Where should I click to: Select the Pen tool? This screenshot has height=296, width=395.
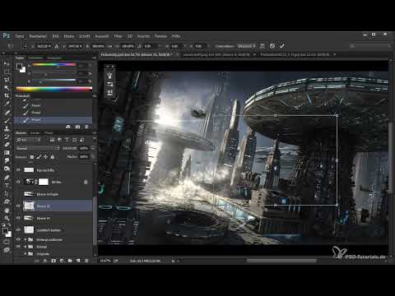pyautogui.click(x=7, y=178)
